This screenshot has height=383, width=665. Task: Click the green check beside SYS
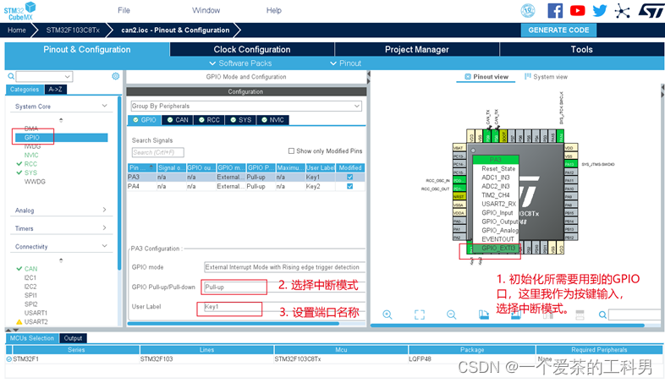[19, 172]
